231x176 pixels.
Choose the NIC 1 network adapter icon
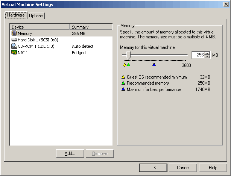[x=14, y=53]
